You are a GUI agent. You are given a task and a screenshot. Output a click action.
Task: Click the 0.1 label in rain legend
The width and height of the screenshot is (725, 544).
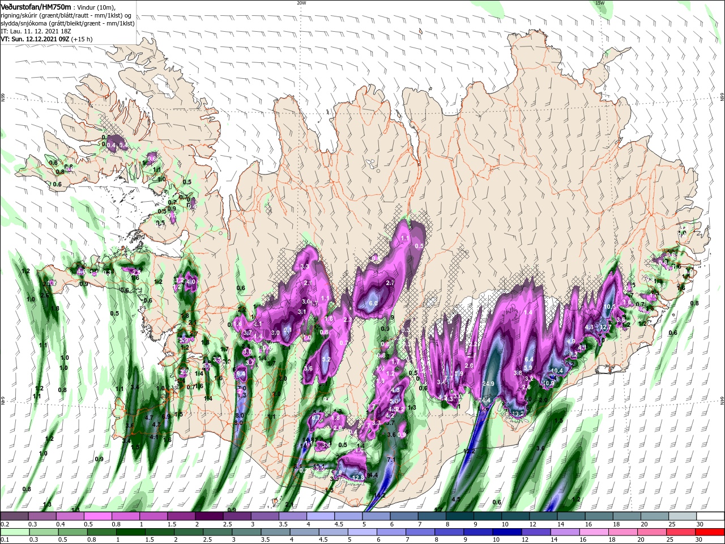coord(5,539)
